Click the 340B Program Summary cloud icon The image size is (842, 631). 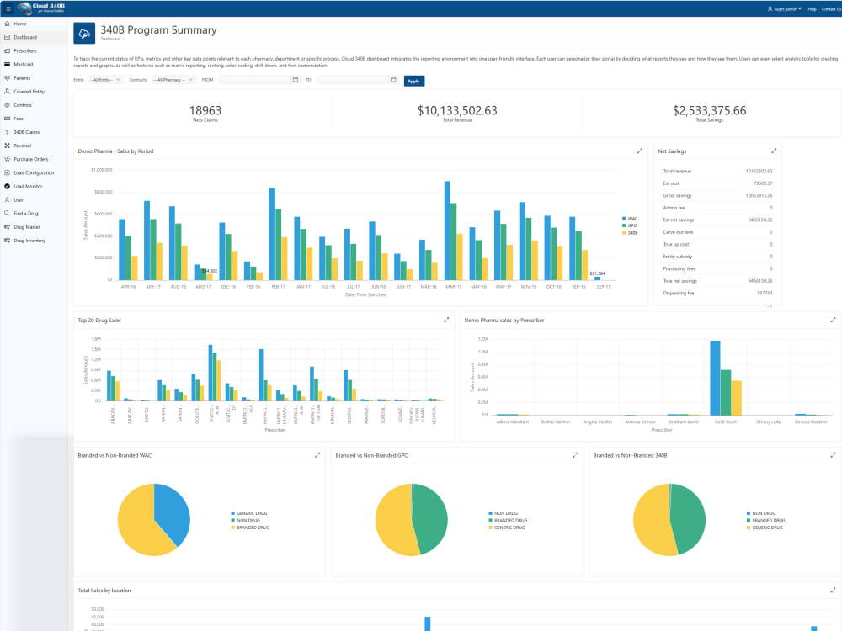tap(84, 34)
